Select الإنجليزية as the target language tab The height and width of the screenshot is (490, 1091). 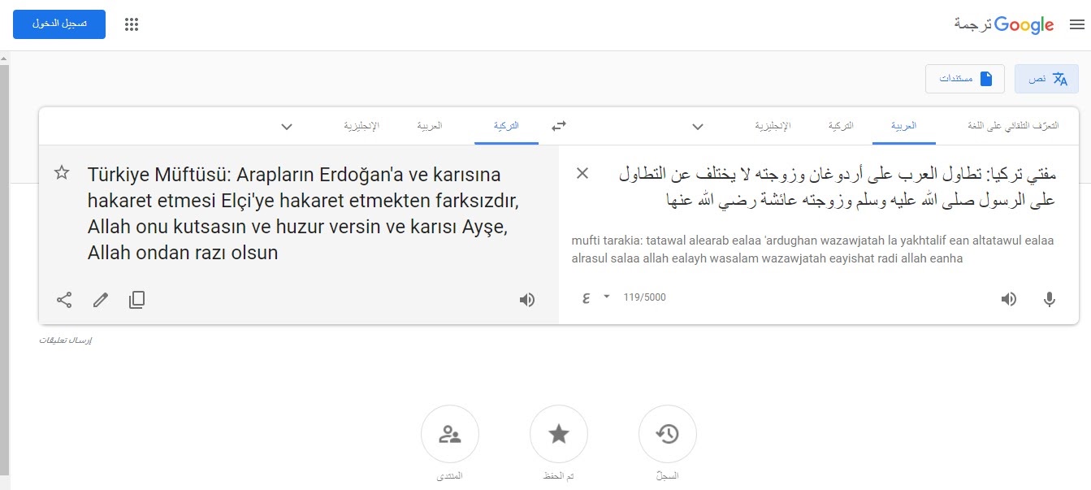pos(362,126)
